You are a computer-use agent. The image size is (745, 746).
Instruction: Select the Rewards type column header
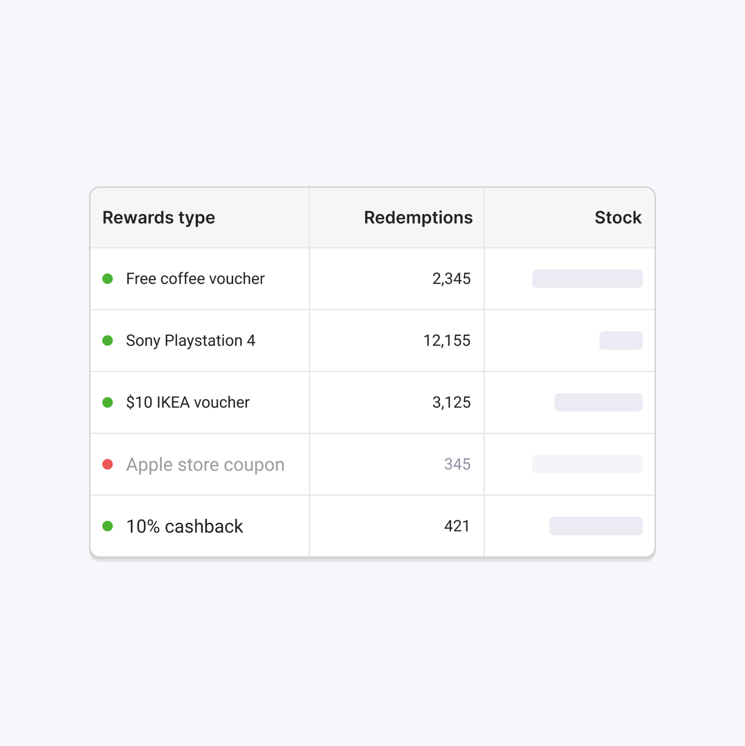tap(159, 217)
